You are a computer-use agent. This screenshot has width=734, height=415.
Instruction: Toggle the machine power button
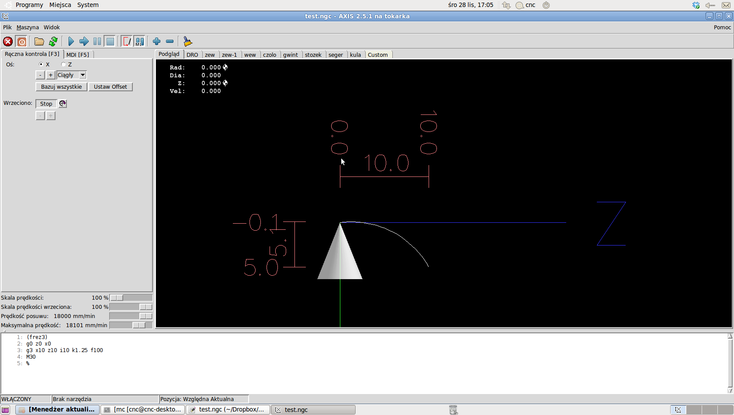tap(21, 41)
